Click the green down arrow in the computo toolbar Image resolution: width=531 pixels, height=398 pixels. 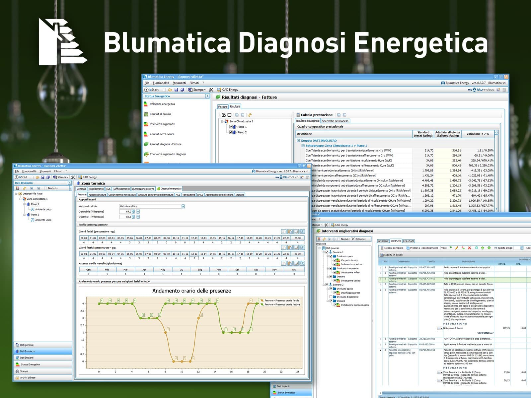(x=489, y=248)
